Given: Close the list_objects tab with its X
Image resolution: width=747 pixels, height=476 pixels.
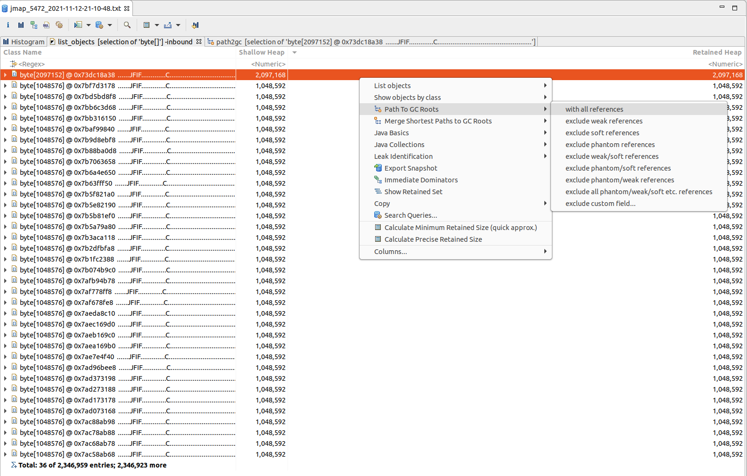Looking at the screenshot, I should (199, 41).
